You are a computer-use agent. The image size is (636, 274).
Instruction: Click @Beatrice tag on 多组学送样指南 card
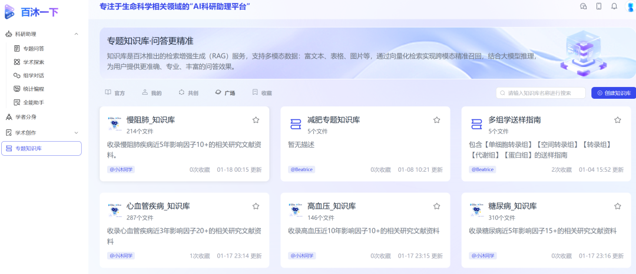tap(483, 169)
